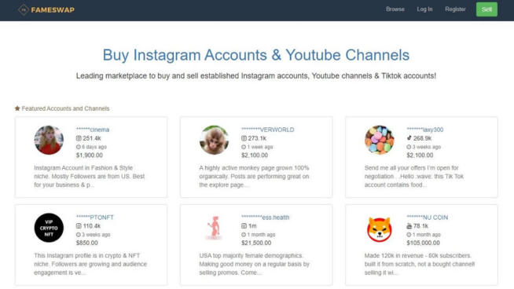Open the *******NU COIN channel link

(427, 218)
